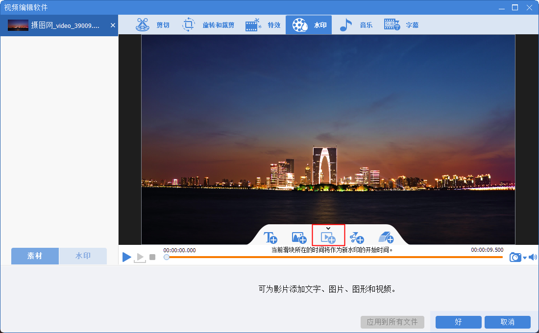Open the 剪切 (Cut) tab
The image size is (539, 333).
(152, 25)
